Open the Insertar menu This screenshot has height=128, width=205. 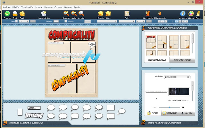(x=39, y=7)
